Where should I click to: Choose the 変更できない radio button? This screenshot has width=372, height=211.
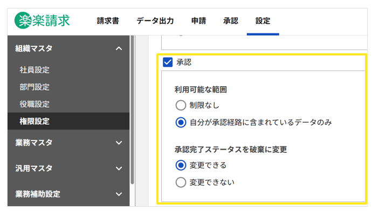coord(181,182)
